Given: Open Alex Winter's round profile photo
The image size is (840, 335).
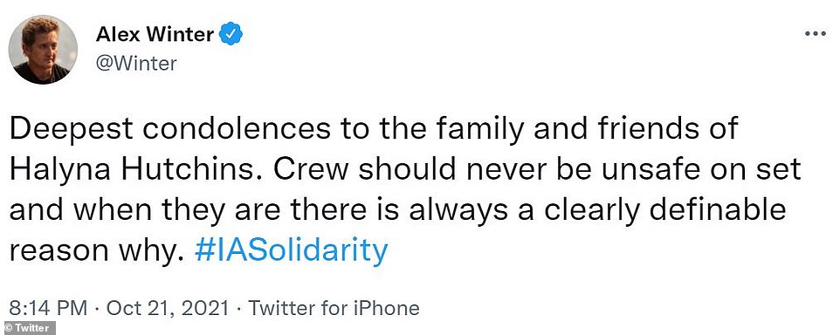Looking at the screenshot, I should [x=43, y=49].
